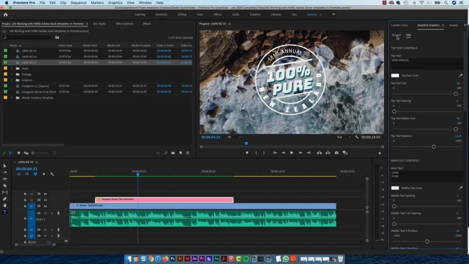This screenshot has height=264, width=469.
Task: Click the Delete trash icon in Project panel
Action: tap(188, 153)
